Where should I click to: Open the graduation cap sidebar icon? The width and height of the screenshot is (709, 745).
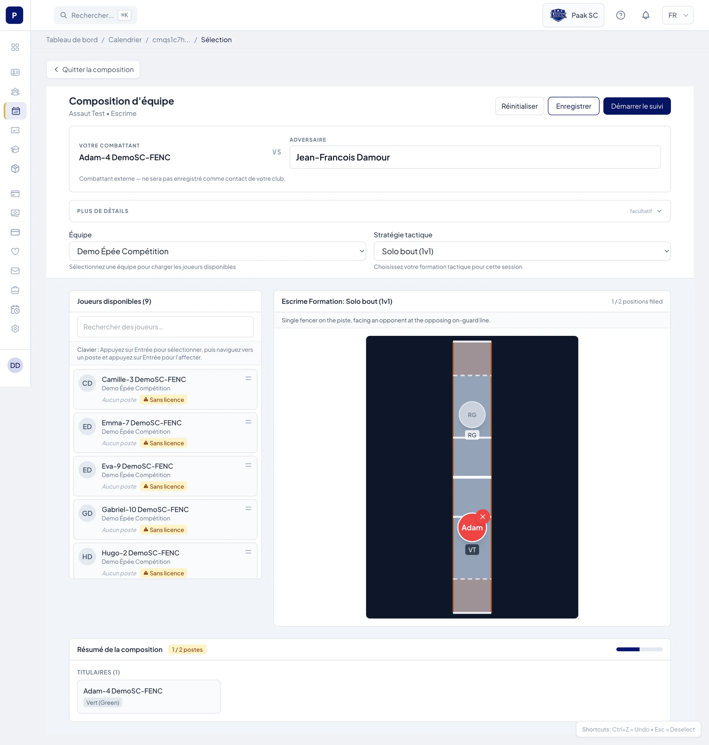pyautogui.click(x=15, y=149)
